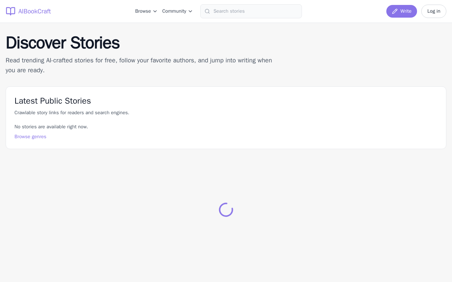Open the Community navigation menu
The width and height of the screenshot is (452, 282).
pos(174,11)
